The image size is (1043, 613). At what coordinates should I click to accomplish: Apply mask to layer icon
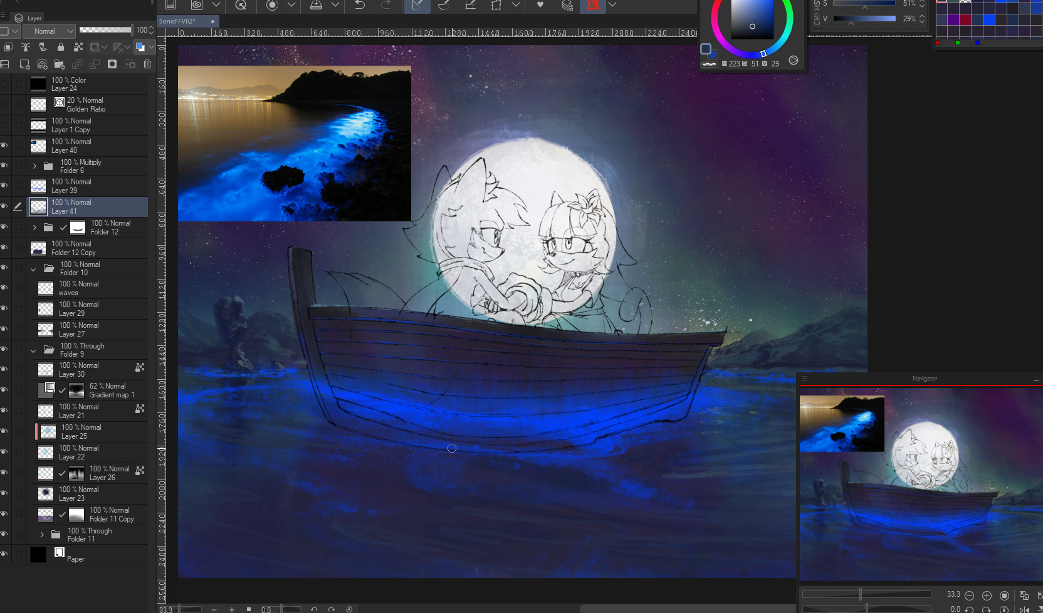[130, 64]
